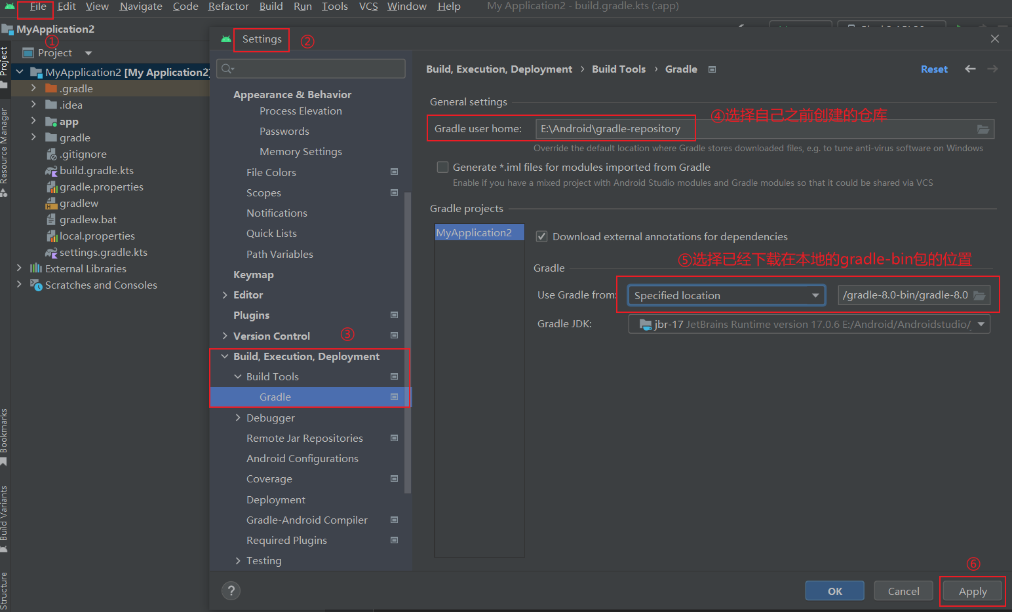Open Passwords settings page
1012x612 pixels.
click(284, 132)
